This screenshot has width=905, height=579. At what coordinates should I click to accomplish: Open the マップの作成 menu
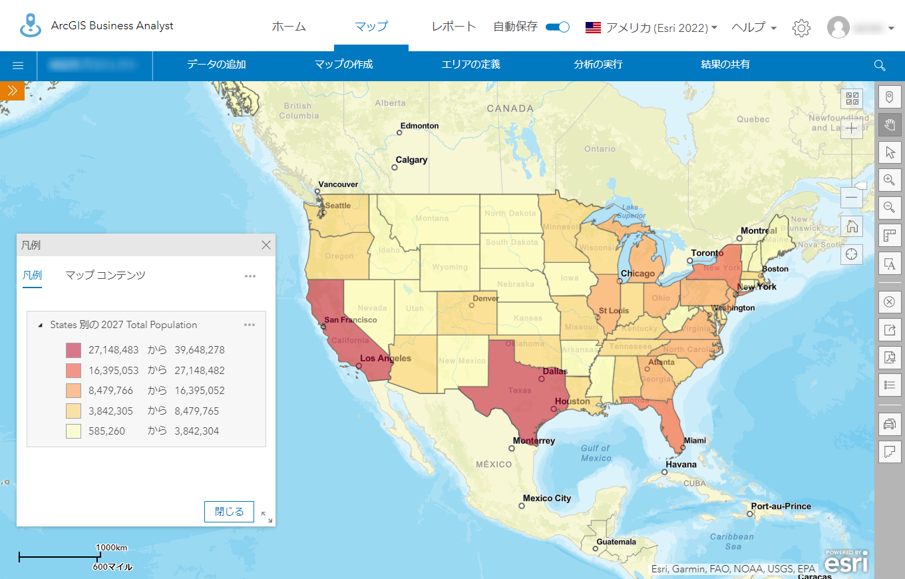tap(343, 65)
